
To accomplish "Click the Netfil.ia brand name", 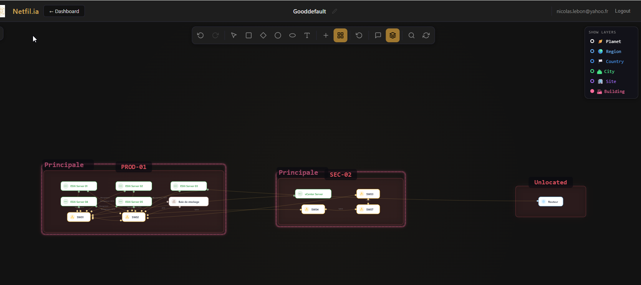I will click(26, 12).
